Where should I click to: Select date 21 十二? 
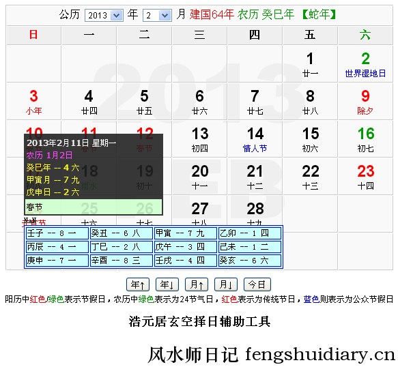click(x=255, y=177)
